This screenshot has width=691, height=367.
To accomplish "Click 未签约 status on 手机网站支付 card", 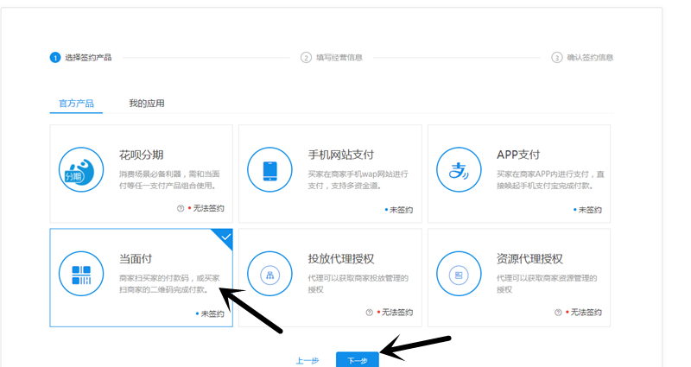I will click(401, 210).
